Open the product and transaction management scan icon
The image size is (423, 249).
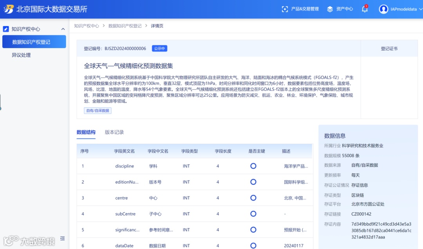[x=285, y=9]
